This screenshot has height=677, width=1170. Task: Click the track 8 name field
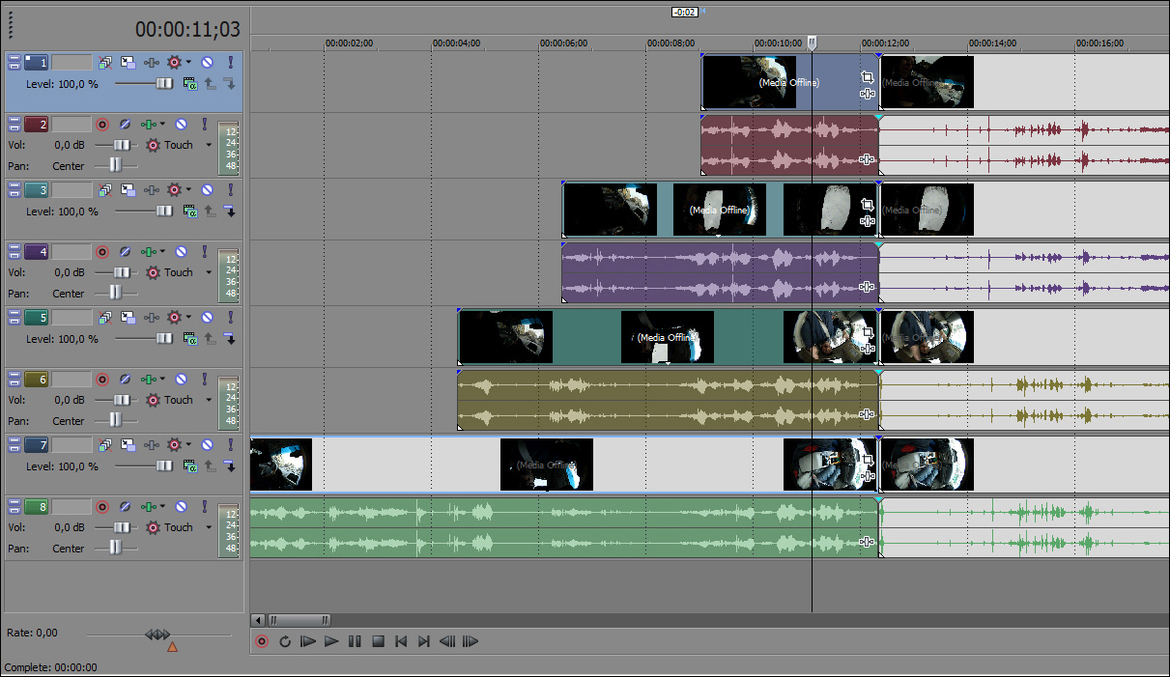click(x=71, y=506)
